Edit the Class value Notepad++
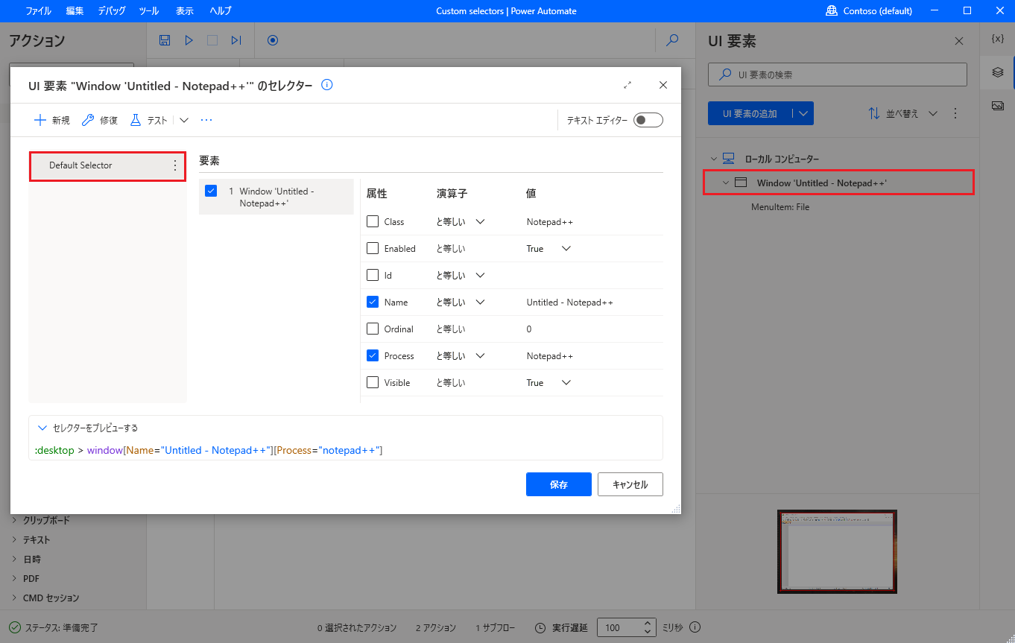This screenshot has height=643, width=1015. [550, 221]
